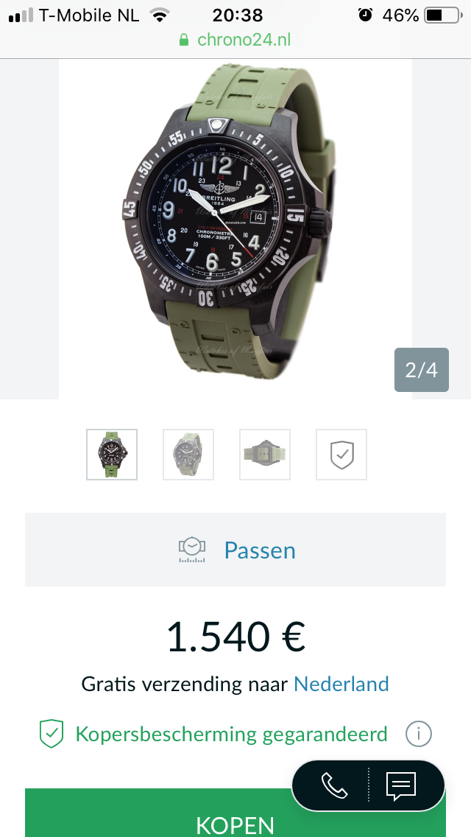Tap the main Breitling watch image

(x=235, y=228)
